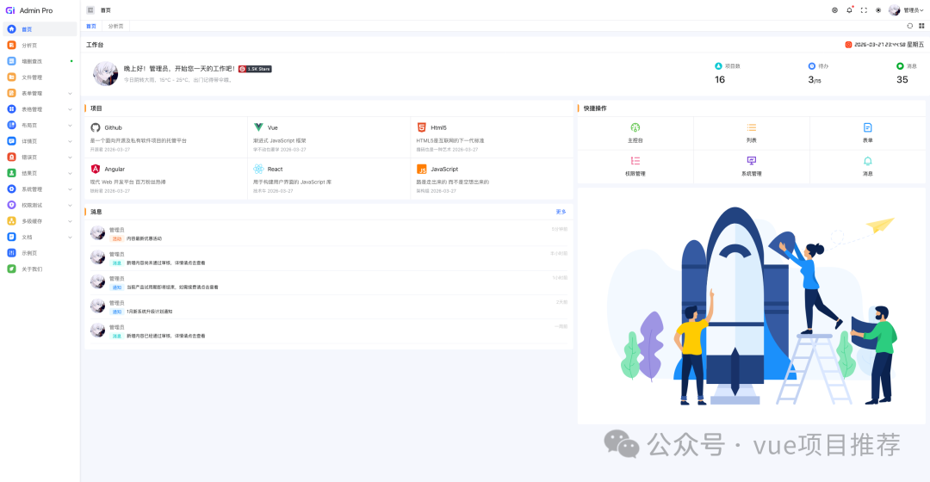The image size is (930, 482).
Task: Enter fullscreen via the header icon
Action: coord(864,10)
